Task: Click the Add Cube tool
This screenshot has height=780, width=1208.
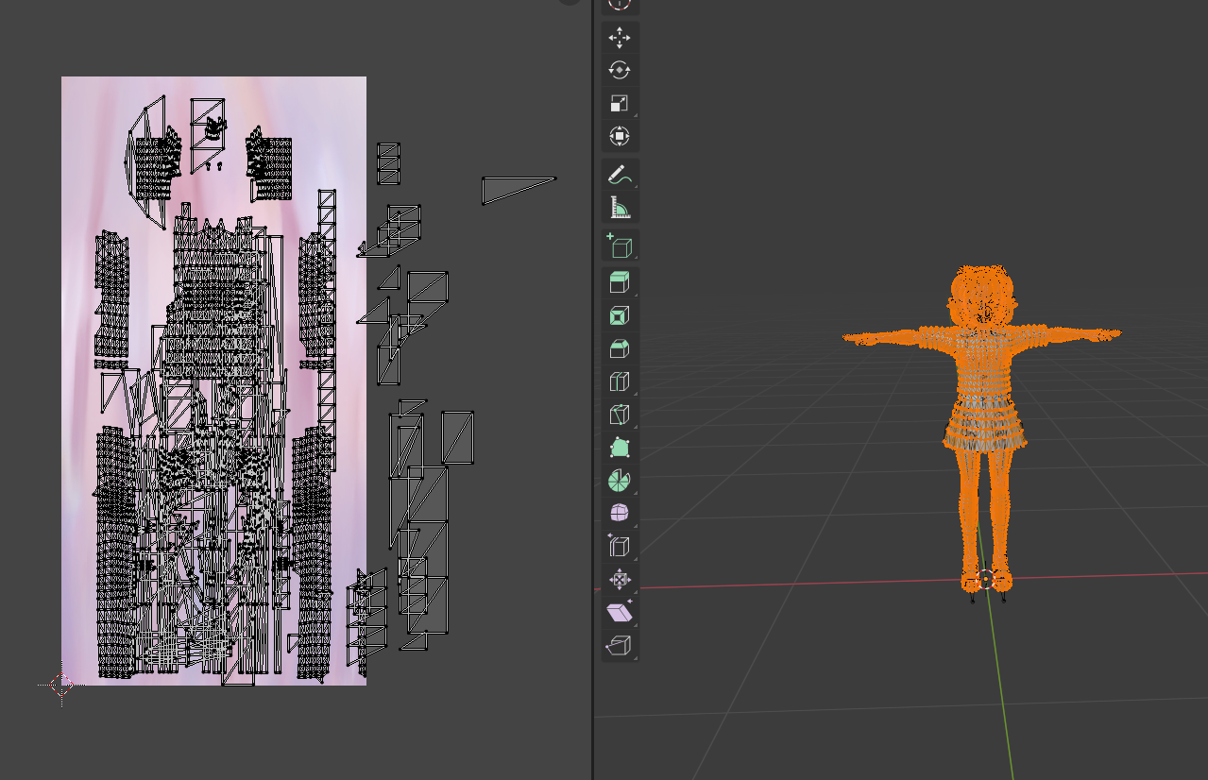Action: tap(620, 246)
